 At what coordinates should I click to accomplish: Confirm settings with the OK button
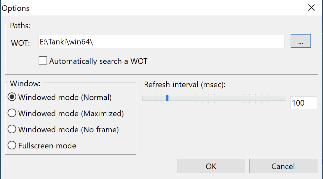[211, 166]
